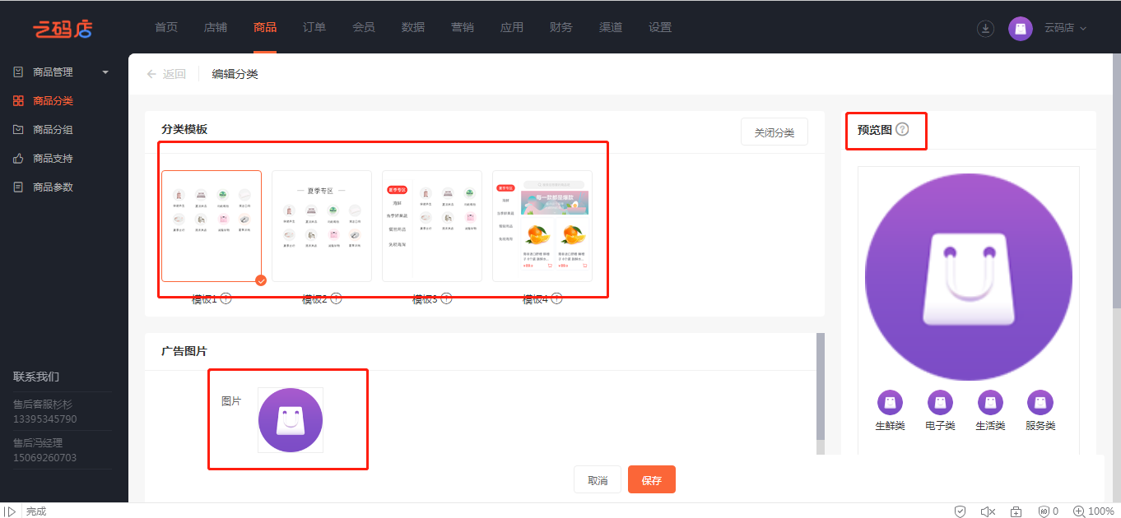
Task: Click the help icon next to 预览图
Action: click(x=902, y=129)
